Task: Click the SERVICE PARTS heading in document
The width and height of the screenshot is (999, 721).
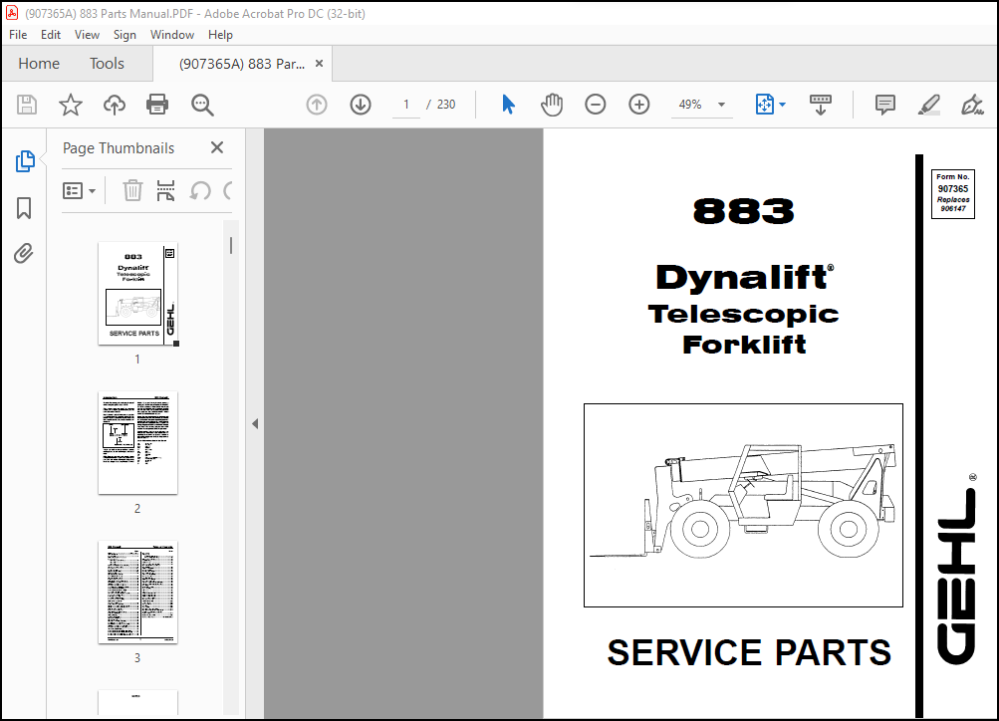Action: (749, 653)
